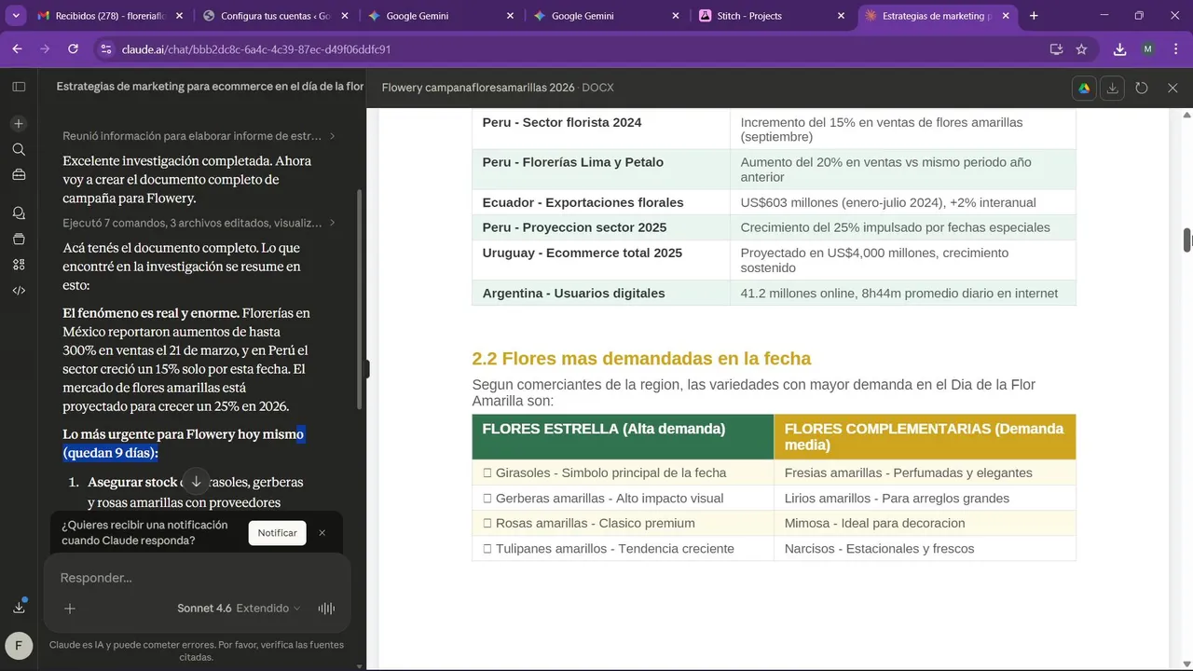Add an attachment with the plus icon in the composer
Image resolution: width=1193 pixels, height=671 pixels.
pyautogui.click(x=70, y=609)
